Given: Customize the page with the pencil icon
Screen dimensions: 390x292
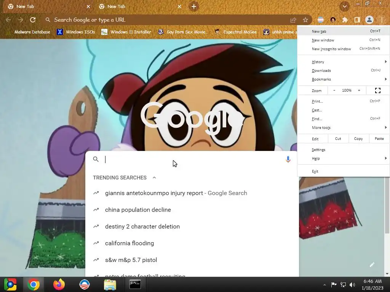Looking at the screenshot, I should [x=372, y=265].
